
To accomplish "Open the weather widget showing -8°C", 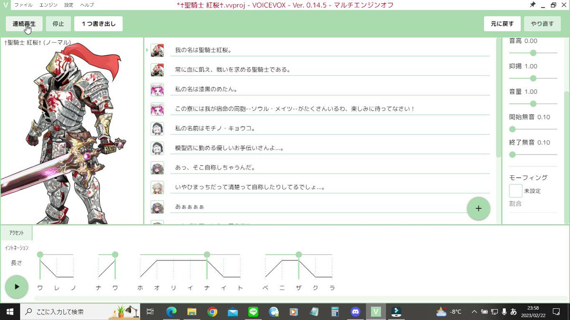I will (x=449, y=311).
